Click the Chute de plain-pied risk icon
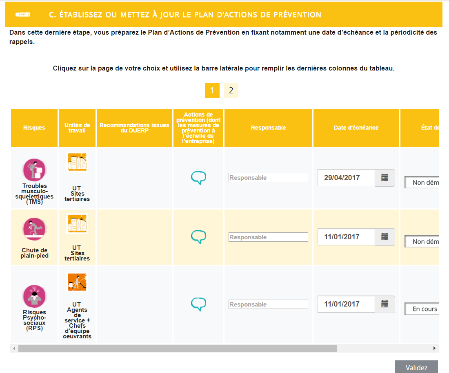449x373 pixels. point(34,229)
